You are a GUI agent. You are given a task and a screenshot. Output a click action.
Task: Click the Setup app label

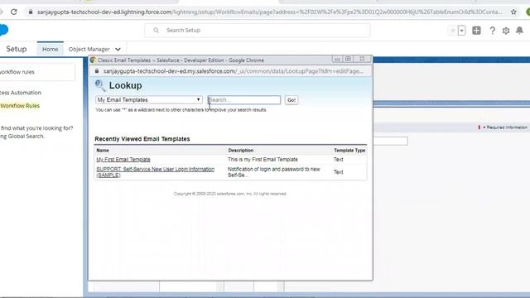(17, 49)
